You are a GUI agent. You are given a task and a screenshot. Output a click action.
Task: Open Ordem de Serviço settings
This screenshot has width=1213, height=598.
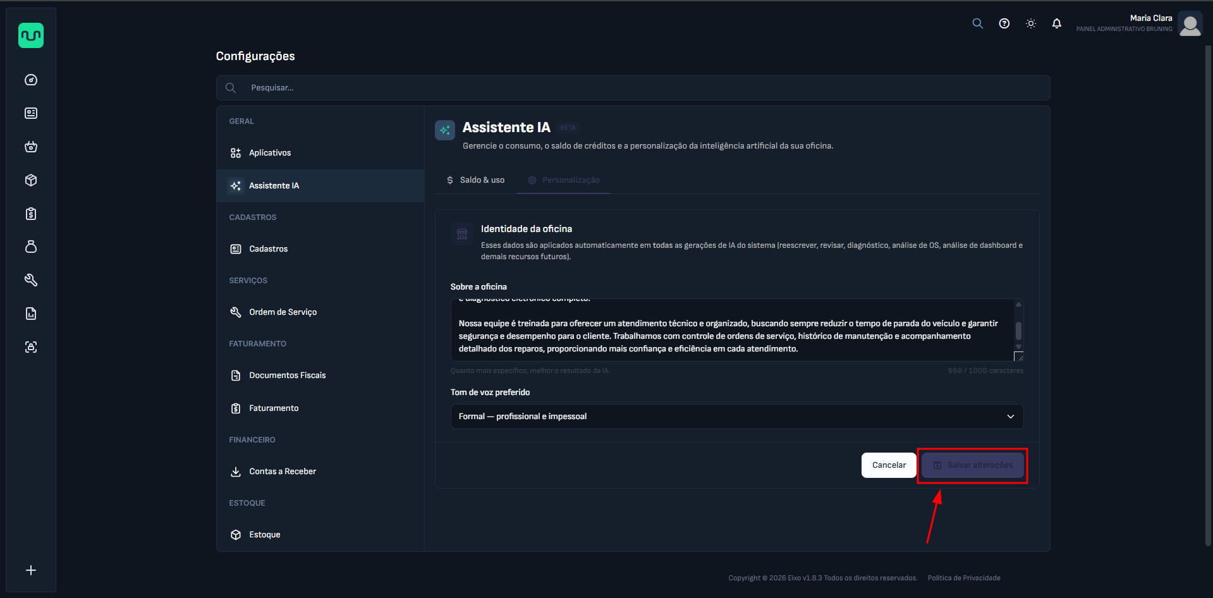(320, 312)
